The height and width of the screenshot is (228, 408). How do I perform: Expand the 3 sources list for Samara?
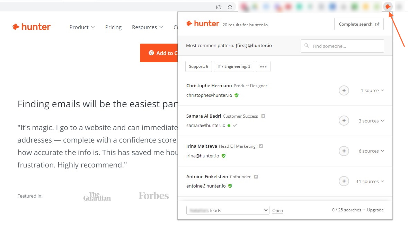pyautogui.click(x=371, y=121)
